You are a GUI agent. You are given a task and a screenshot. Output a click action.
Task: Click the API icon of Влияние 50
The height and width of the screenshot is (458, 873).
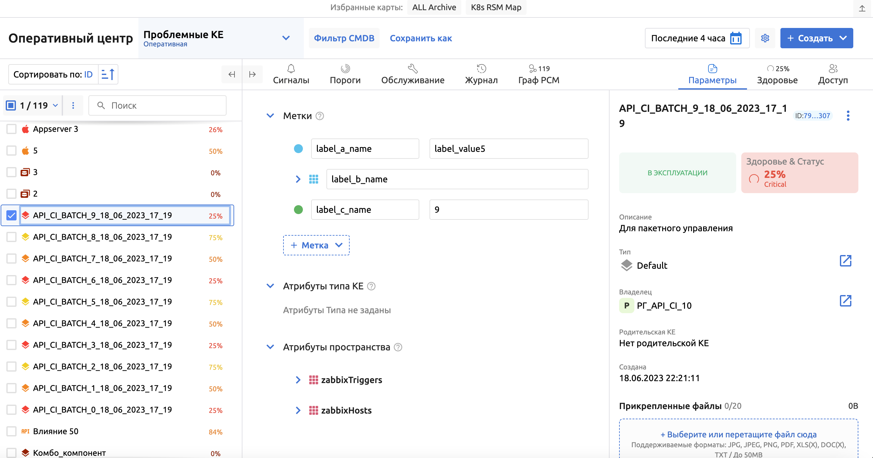[25, 431]
